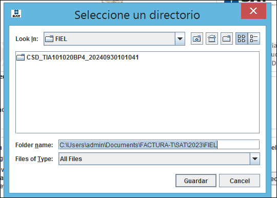277x198 pixels.
Task: Close the Seleccione un directorio dialog
Action: click(253, 11)
